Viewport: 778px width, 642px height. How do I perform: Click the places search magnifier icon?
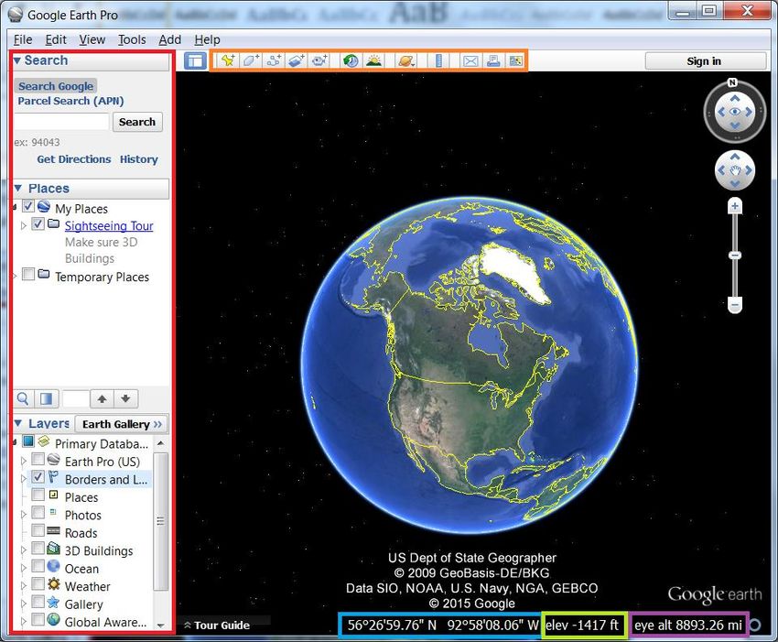[23, 398]
